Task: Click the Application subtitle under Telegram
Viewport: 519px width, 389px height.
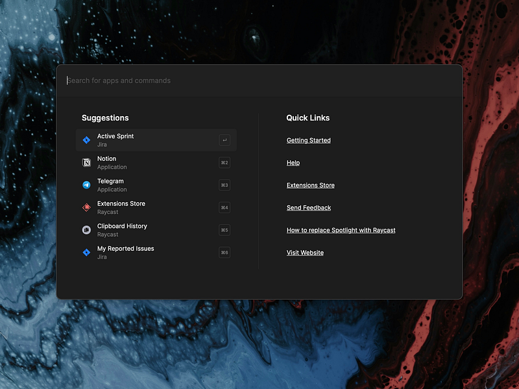Action: tap(112, 189)
